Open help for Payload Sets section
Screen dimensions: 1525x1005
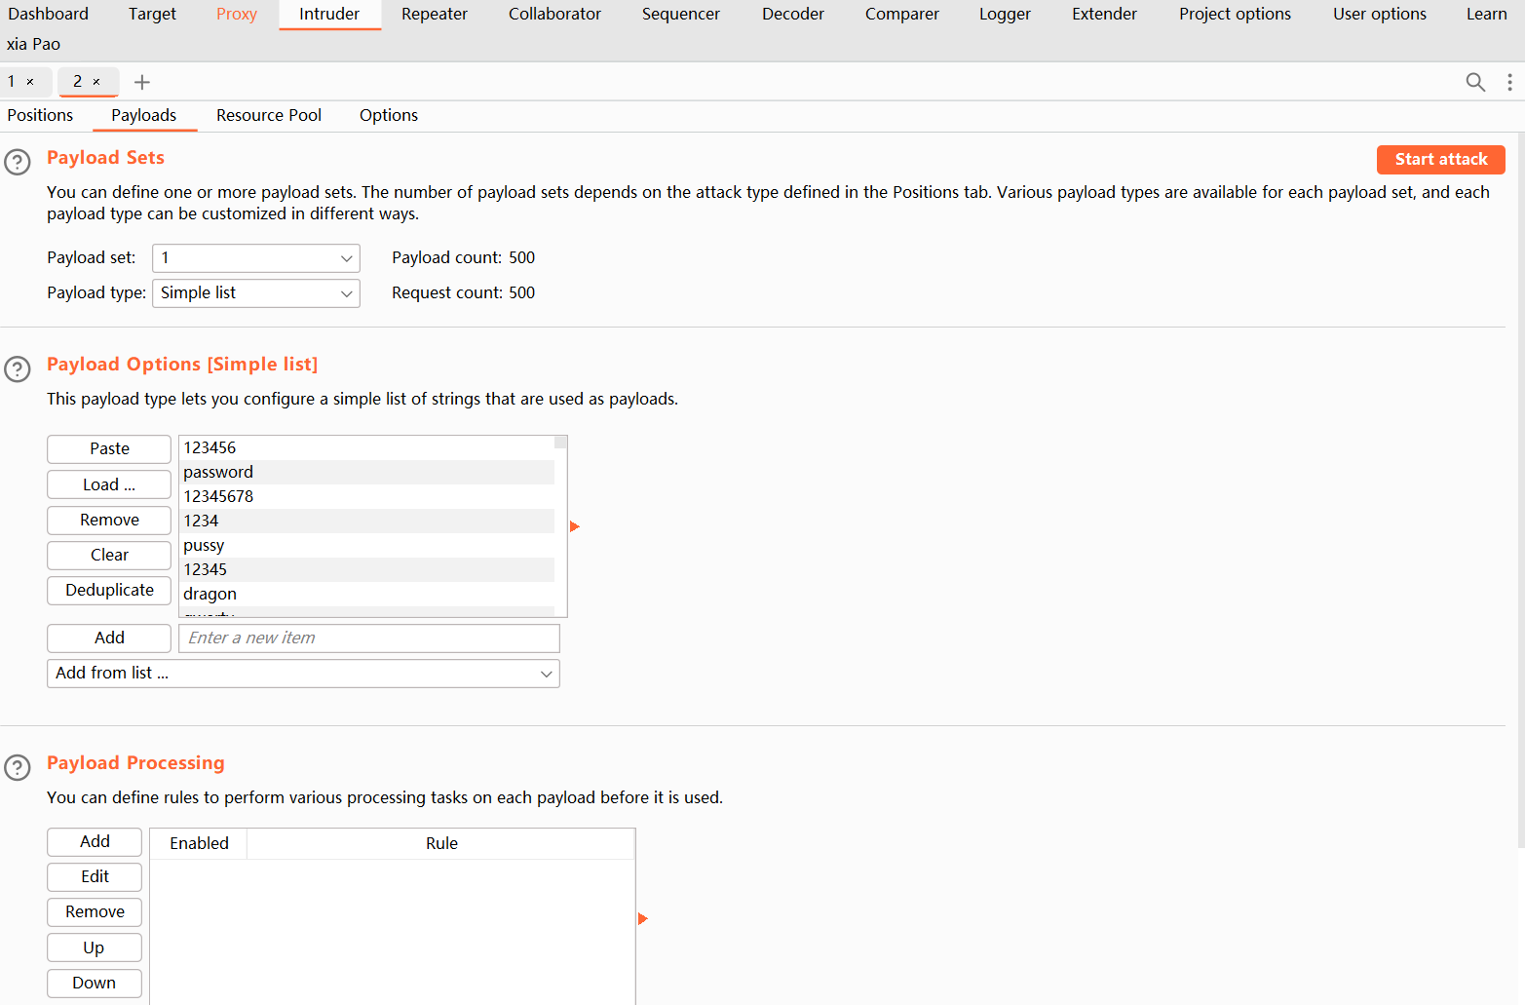(x=18, y=162)
